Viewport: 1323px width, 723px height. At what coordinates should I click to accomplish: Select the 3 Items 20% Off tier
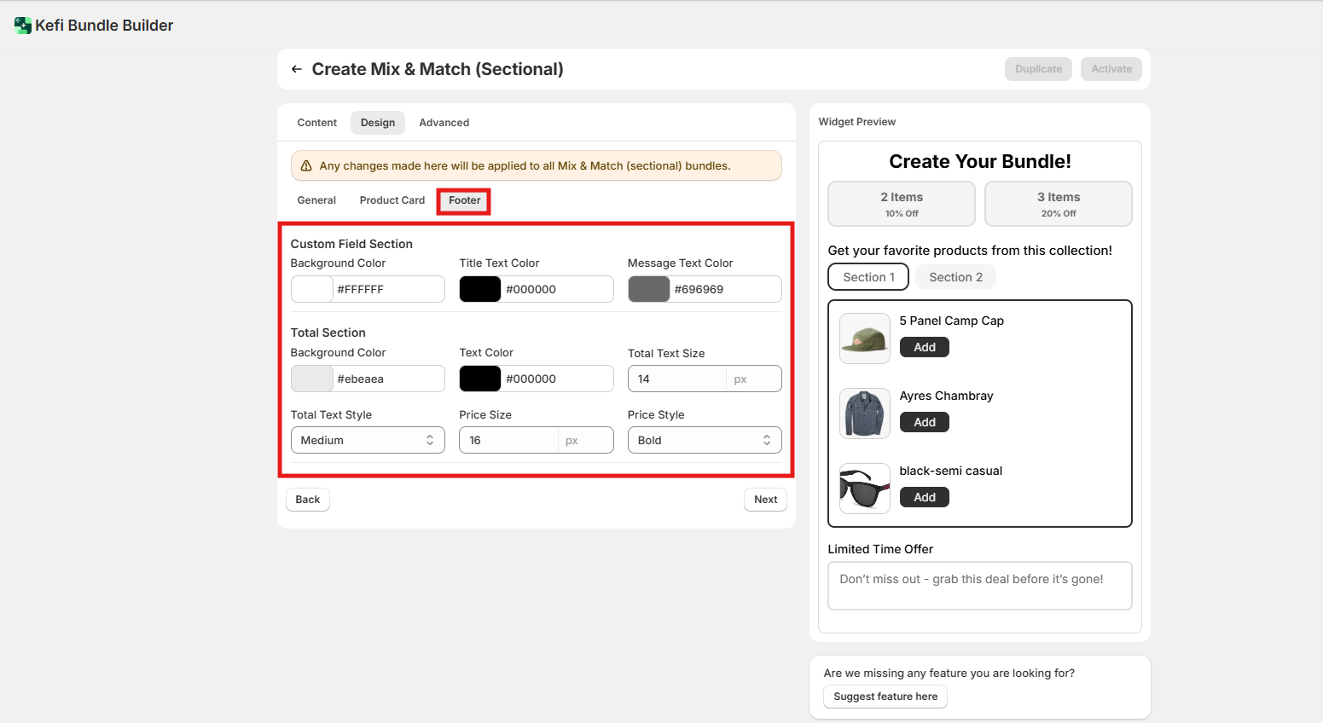click(x=1058, y=204)
